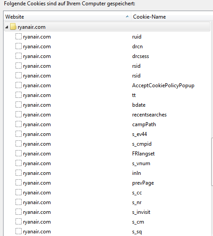Click the icon next to AcceptCookiePolicyPopup row
213x236 pixels.
(x=19, y=85)
